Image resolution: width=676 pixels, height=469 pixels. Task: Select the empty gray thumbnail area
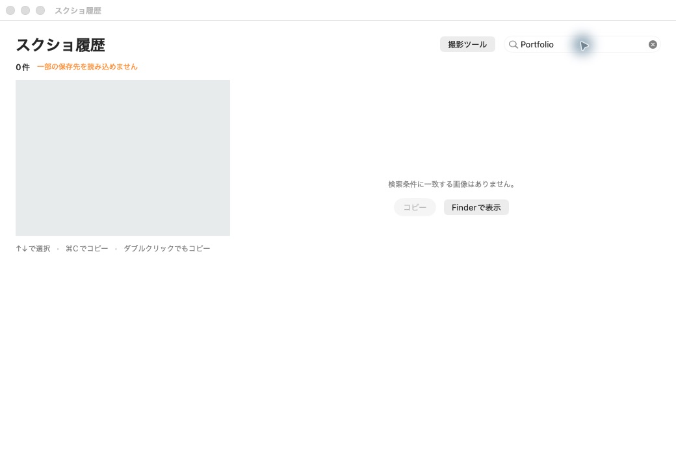pyautogui.click(x=123, y=158)
